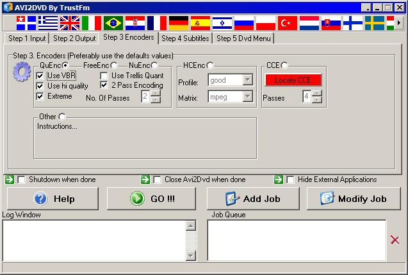Uncheck Use hi quality checkbox
408x275 pixels.
point(40,86)
